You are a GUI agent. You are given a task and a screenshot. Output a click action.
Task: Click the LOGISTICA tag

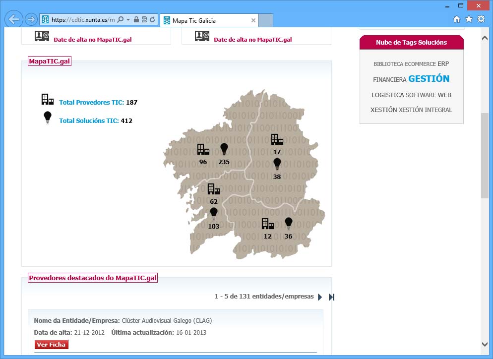point(388,95)
